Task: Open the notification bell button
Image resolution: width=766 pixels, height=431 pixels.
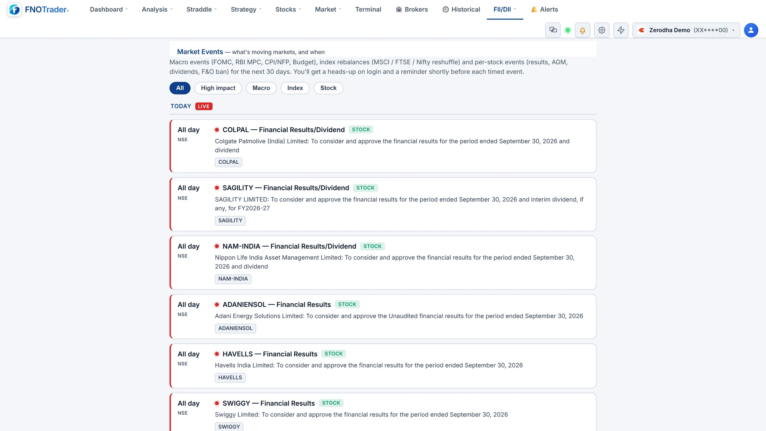Action: [x=582, y=30]
